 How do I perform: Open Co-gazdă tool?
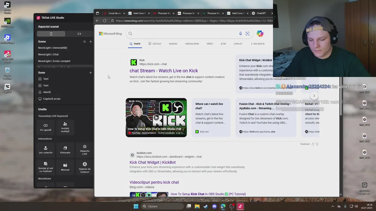46,127
